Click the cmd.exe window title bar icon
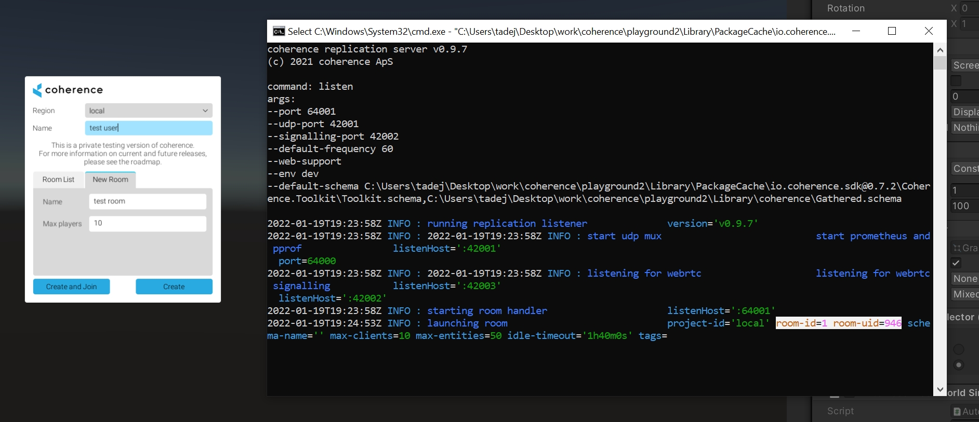This screenshot has width=979, height=422. click(x=279, y=31)
